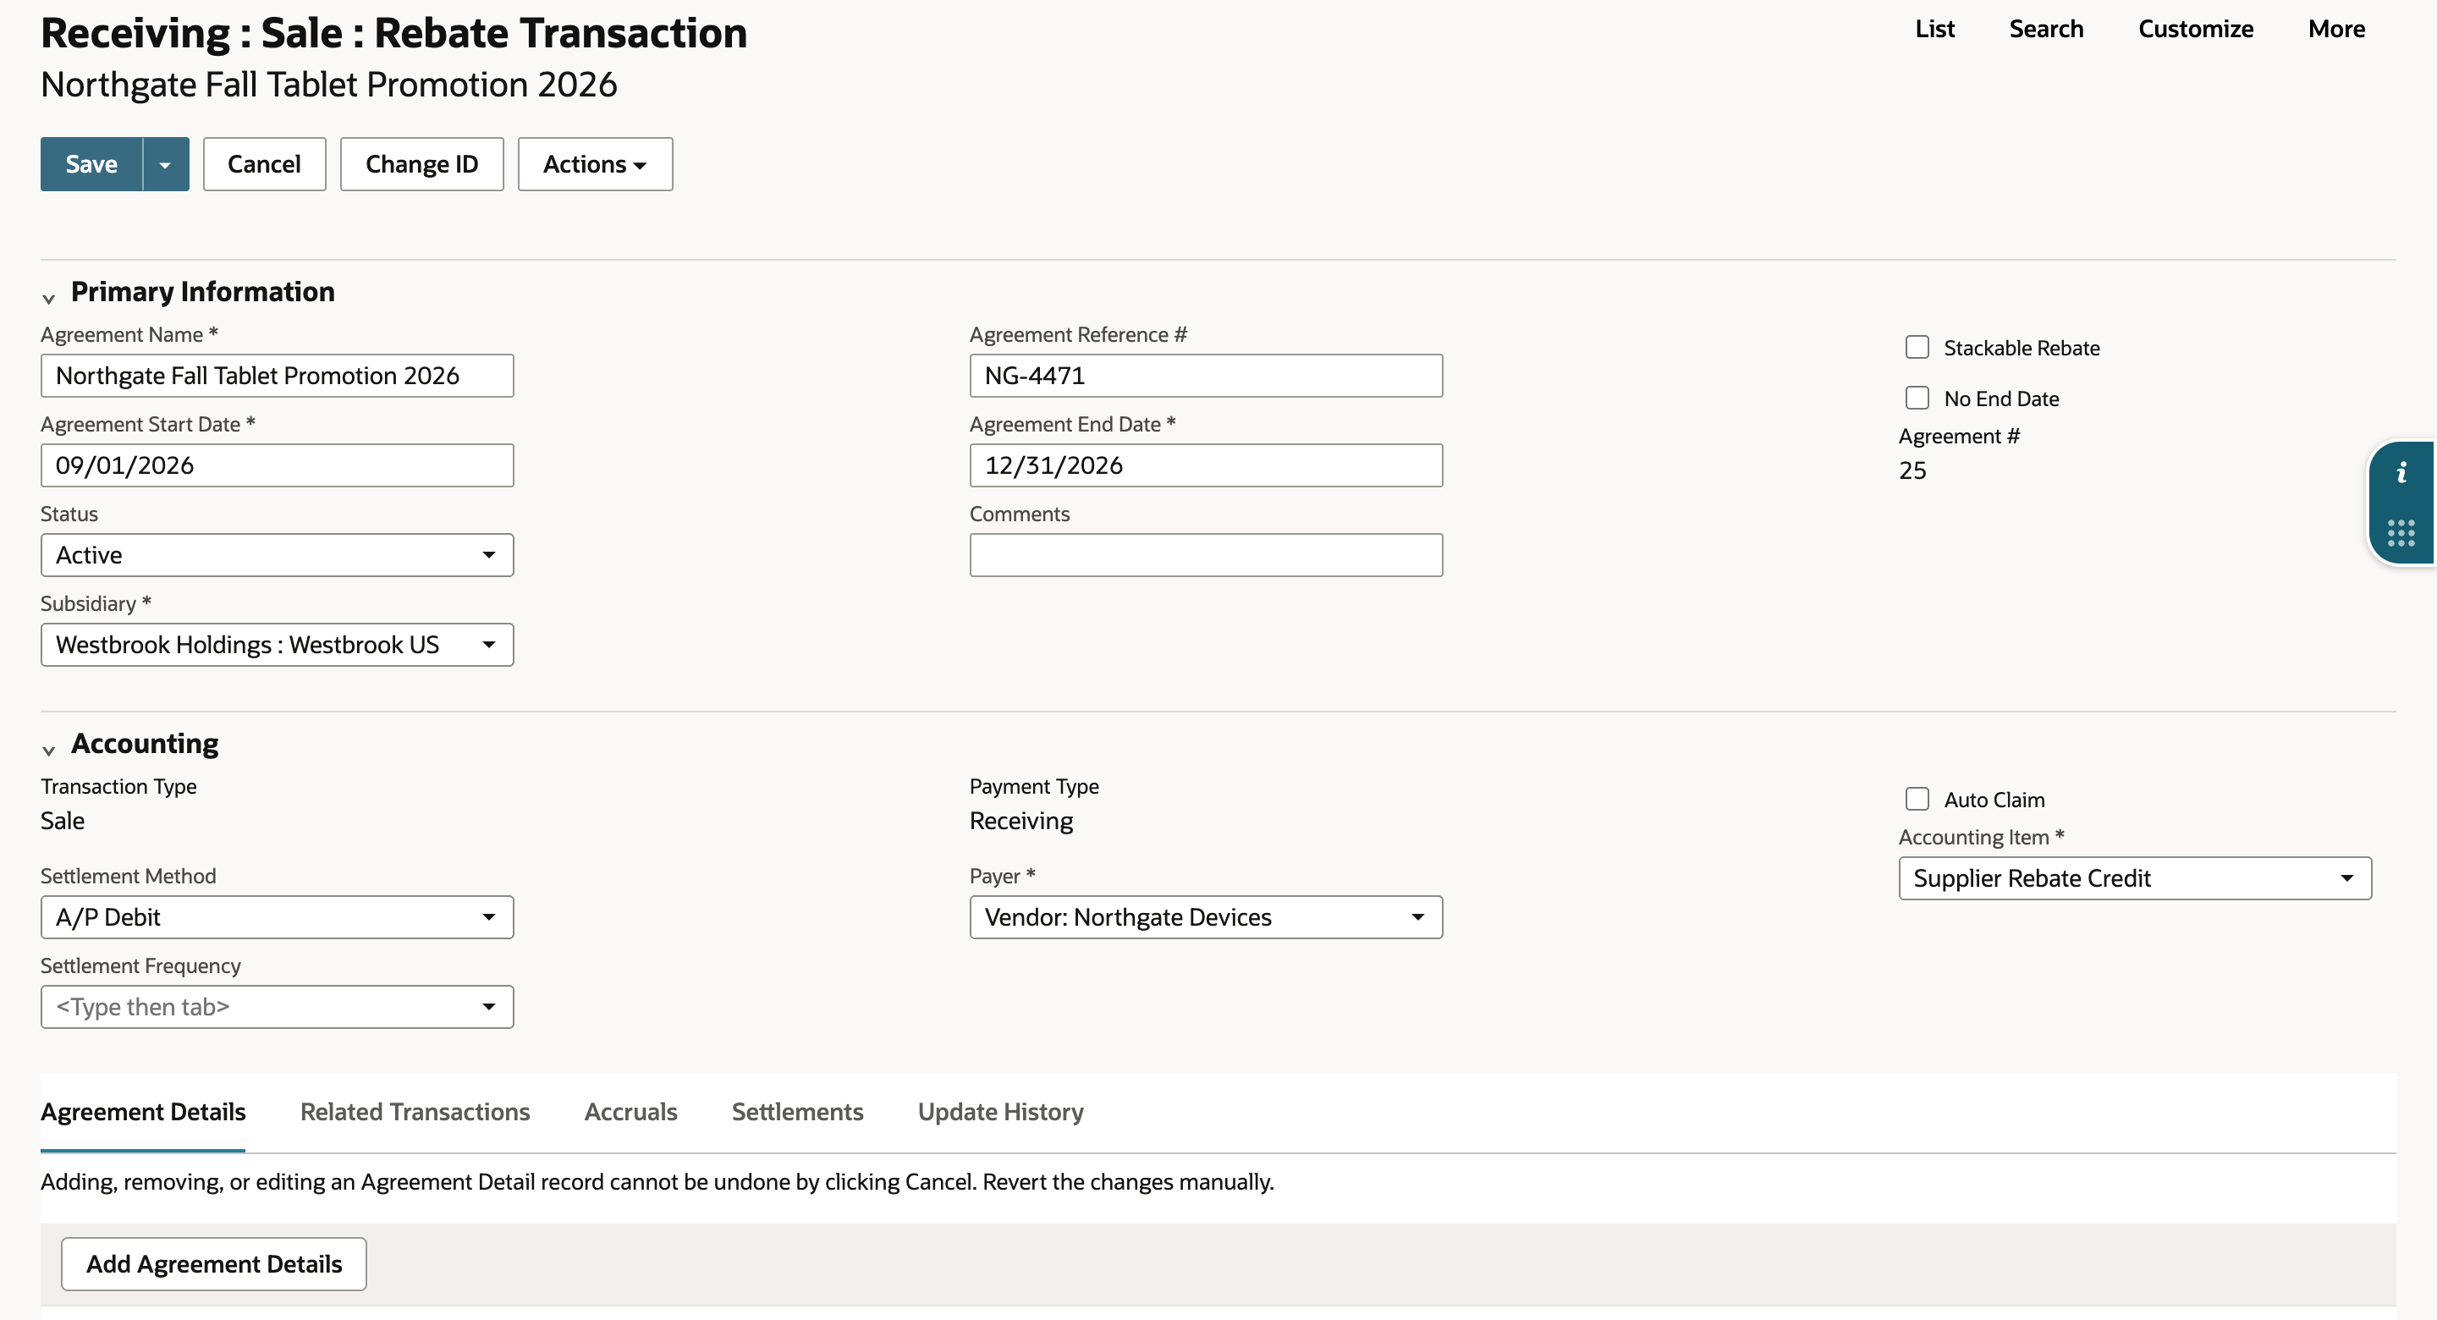The width and height of the screenshot is (2437, 1320).
Task: Open the Status dropdown showing Active
Action: pyautogui.click(x=278, y=555)
